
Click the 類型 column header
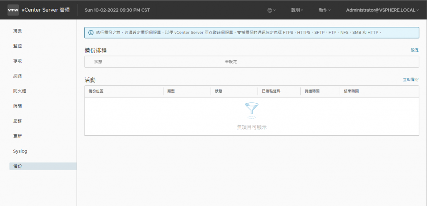coord(171,91)
